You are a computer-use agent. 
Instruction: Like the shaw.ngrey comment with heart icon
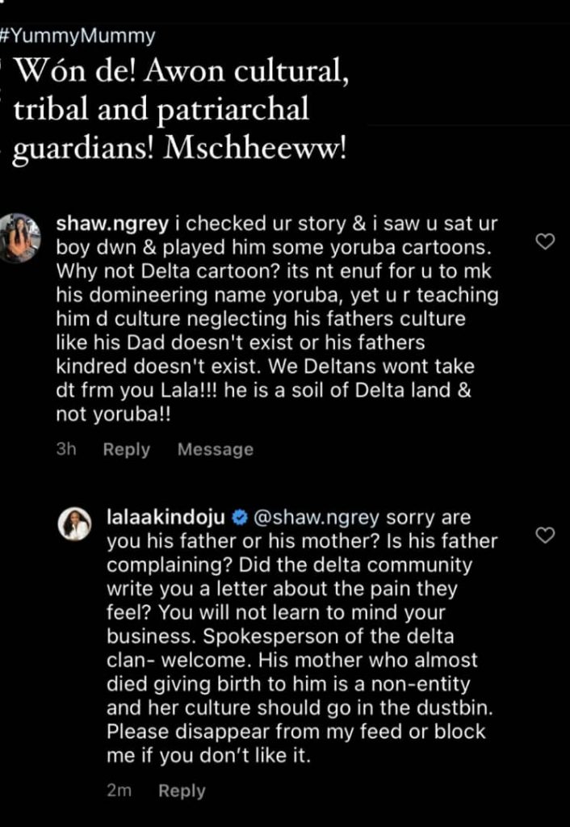(x=546, y=241)
